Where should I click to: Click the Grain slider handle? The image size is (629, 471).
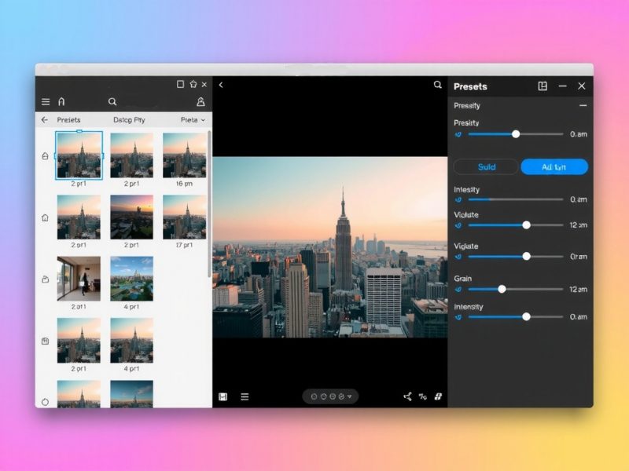(502, 289)
